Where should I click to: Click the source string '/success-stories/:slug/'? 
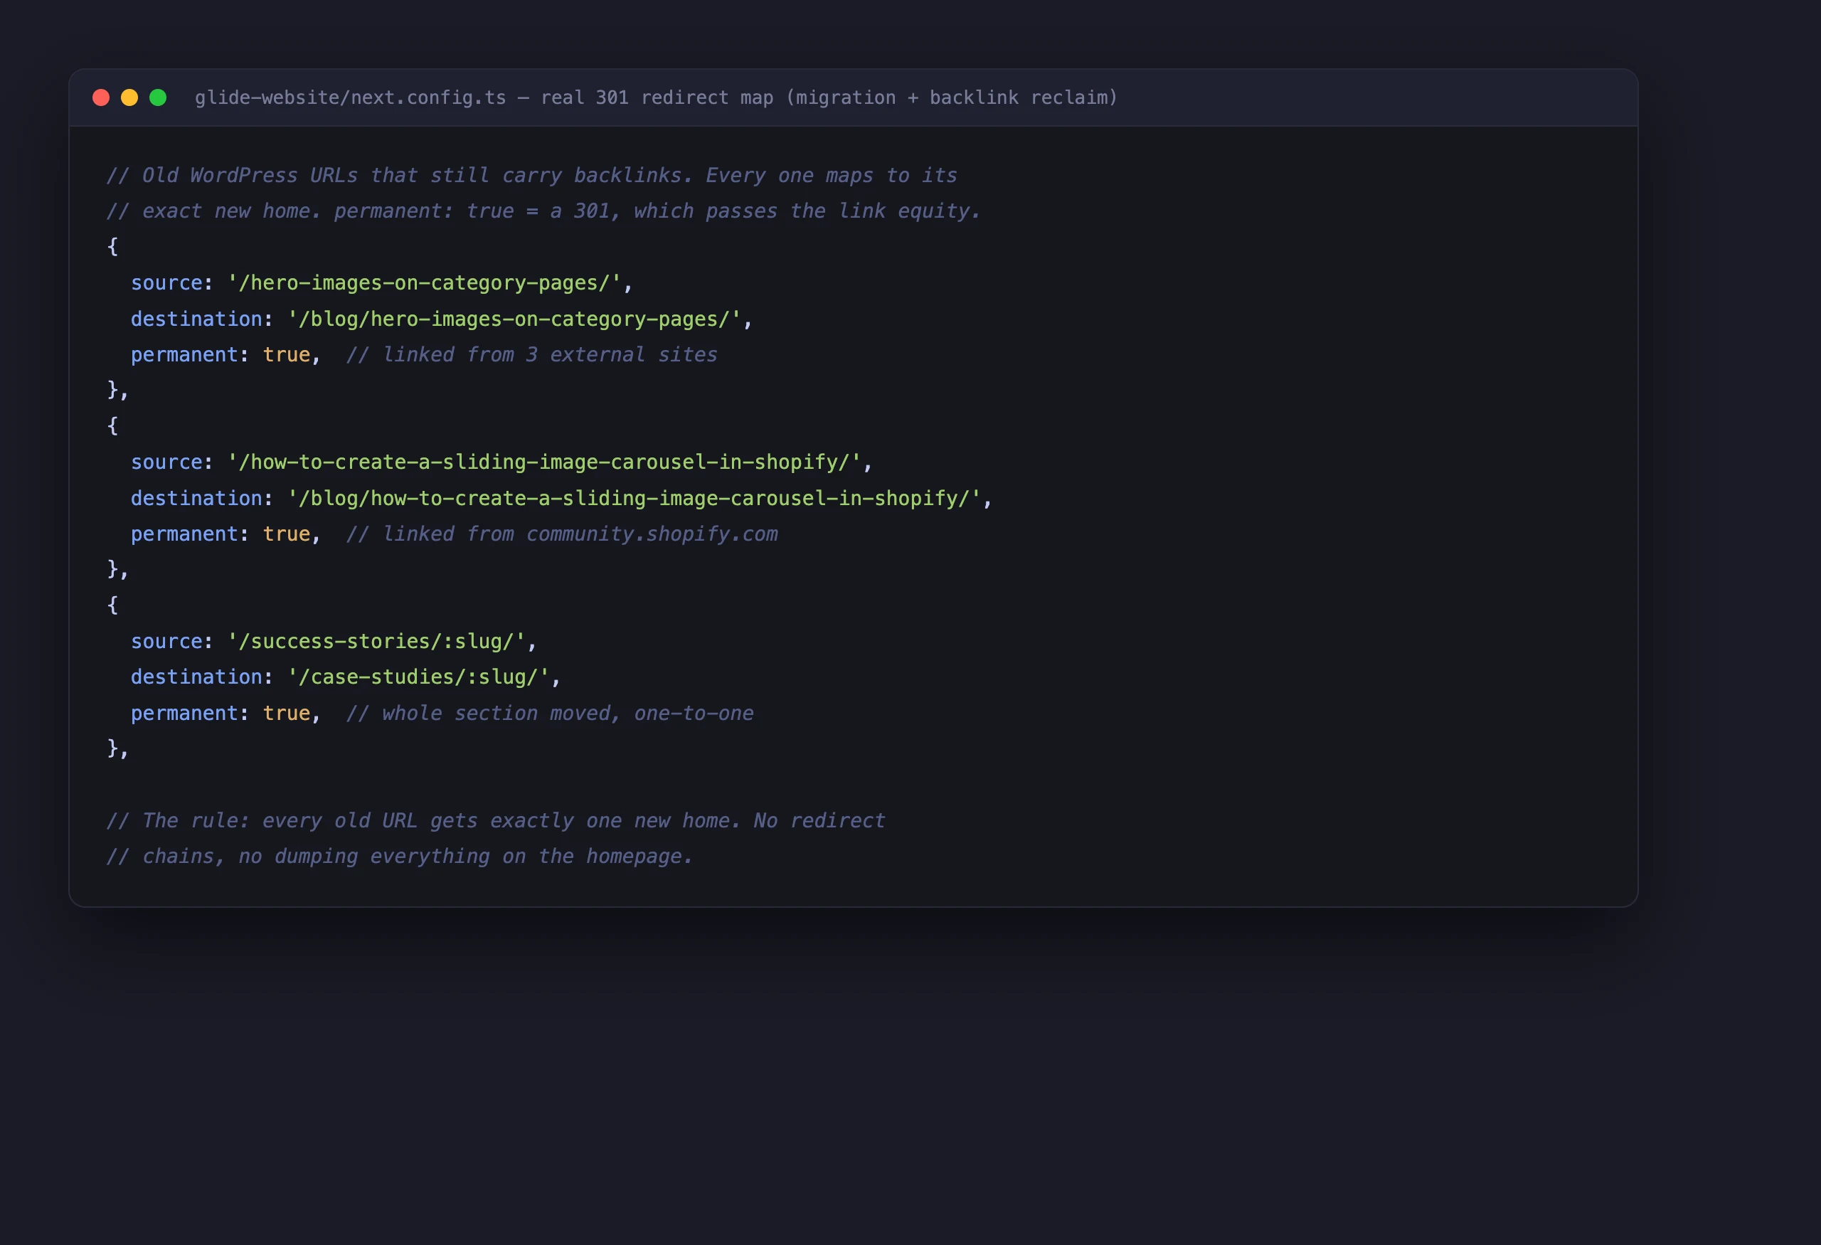coord(376,642)
